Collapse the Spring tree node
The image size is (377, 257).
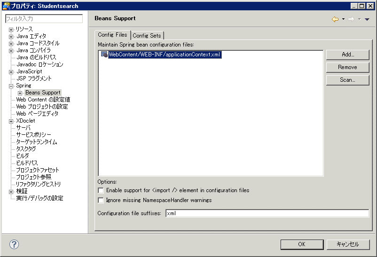[11, 86]
